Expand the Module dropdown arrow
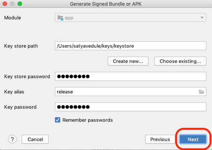Viewport: 212px width, 150px height. pyautogui.click(x=202, y=17)
